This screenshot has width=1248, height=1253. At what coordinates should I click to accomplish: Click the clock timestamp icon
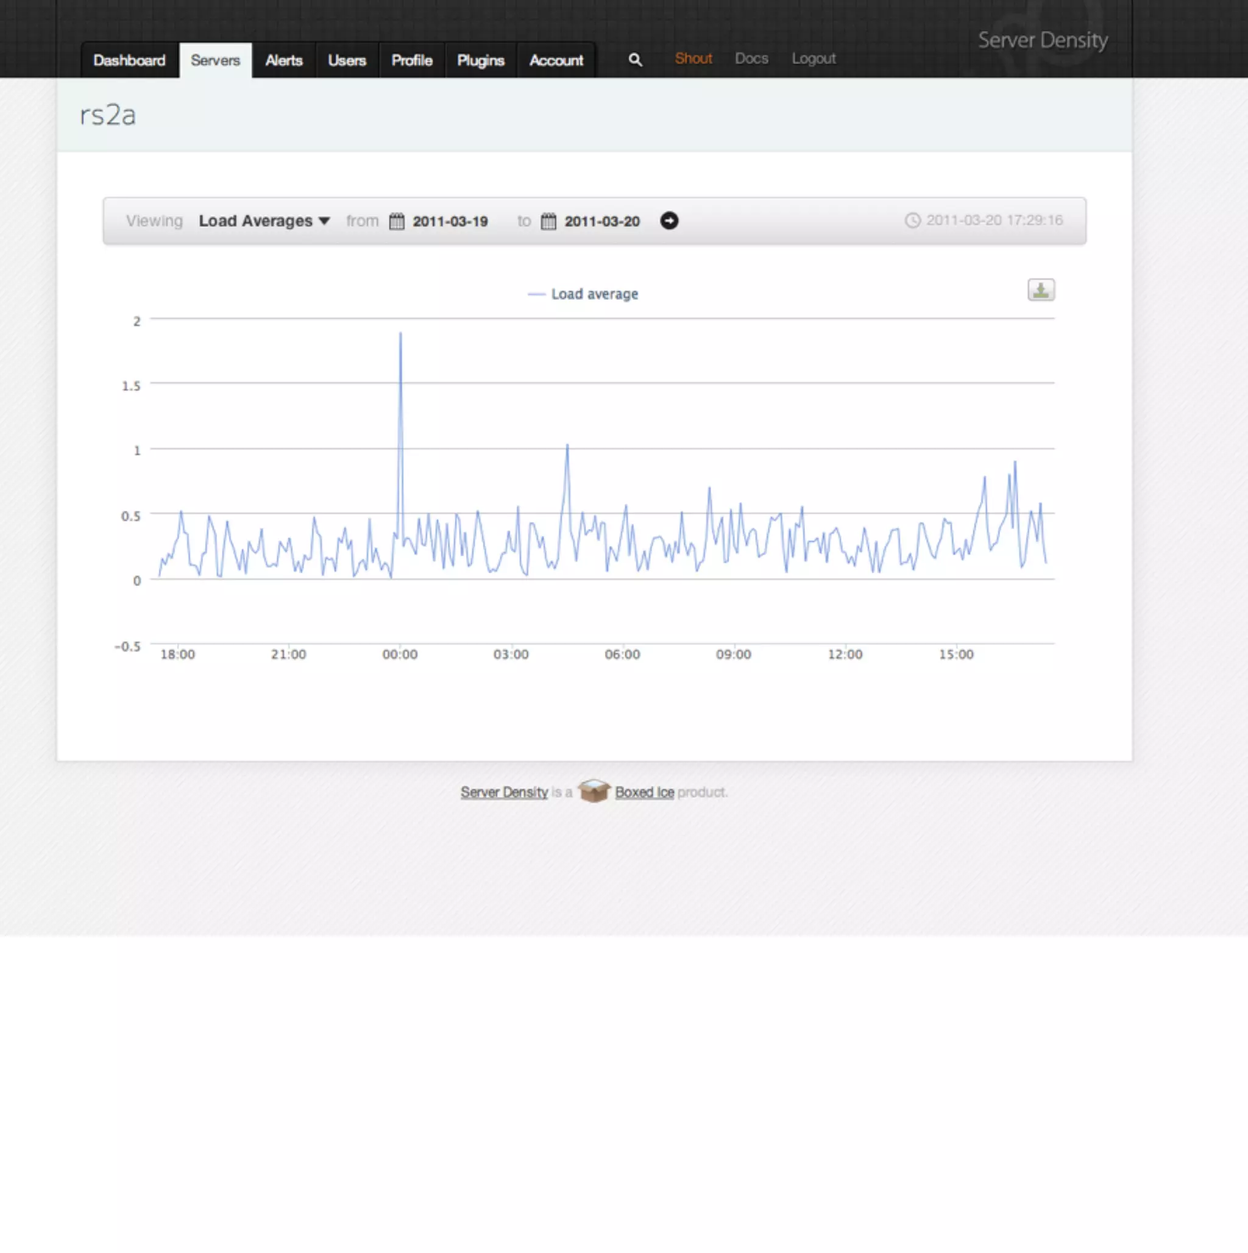(912, 221)
